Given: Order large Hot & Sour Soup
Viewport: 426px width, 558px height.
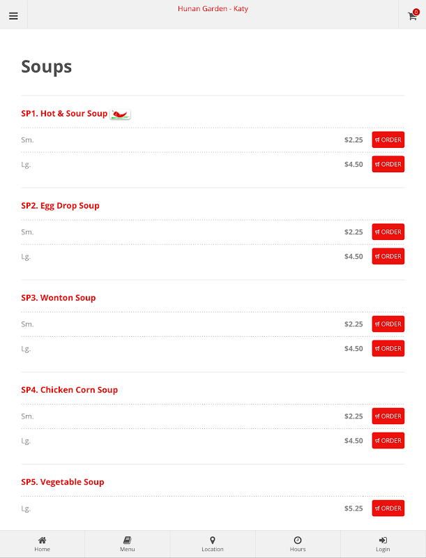Looking at the screenshot, I should [388, 164].
